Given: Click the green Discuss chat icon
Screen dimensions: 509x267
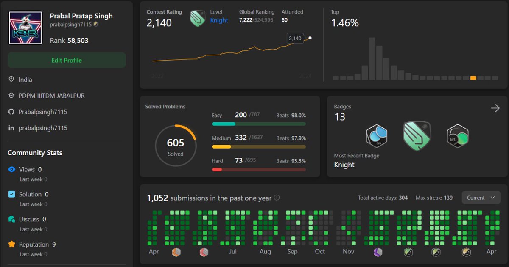Looking at the screenshot, I should (x=11, y=219).
